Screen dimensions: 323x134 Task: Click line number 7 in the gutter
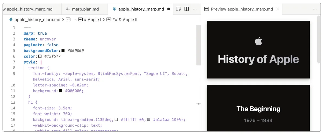14,62
